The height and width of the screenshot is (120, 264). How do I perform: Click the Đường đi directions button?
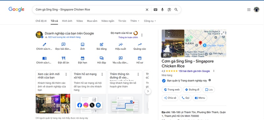coord(192,90)
